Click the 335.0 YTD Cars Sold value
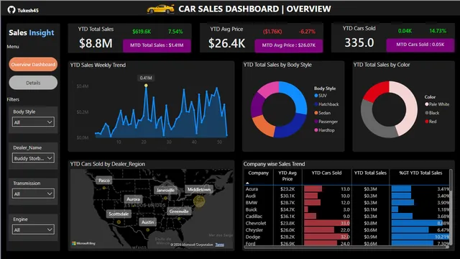Viewport: 460px width, 259px height. 359,43
